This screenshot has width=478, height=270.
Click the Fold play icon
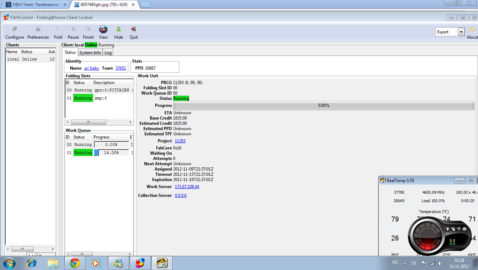click(x=58, y=29)
